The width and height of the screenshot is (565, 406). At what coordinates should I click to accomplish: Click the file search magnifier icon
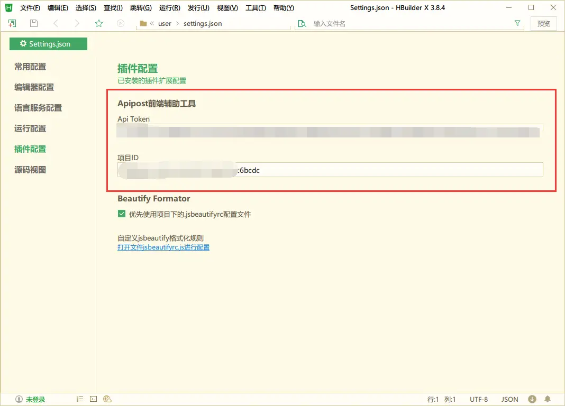click(302, 23)
